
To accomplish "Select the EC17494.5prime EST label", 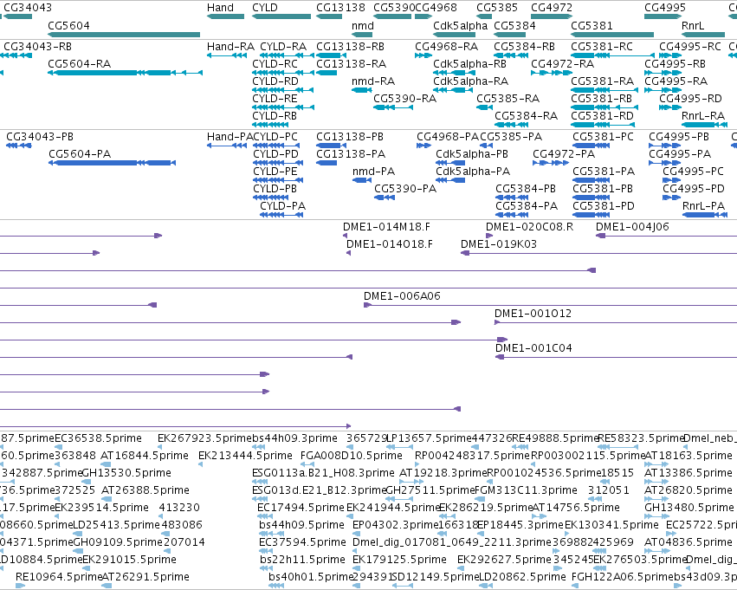I will pos(301,507).
